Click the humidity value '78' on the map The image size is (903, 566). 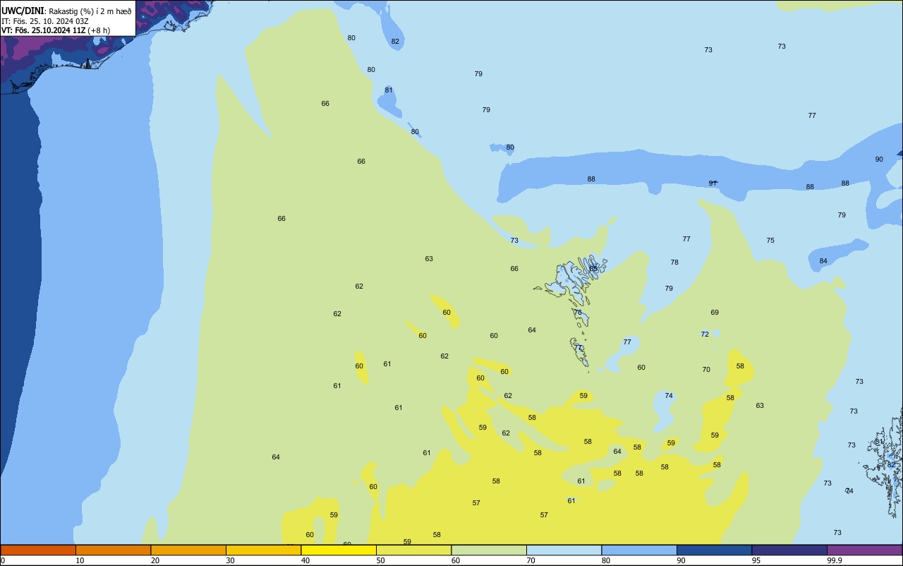[674, 263]
